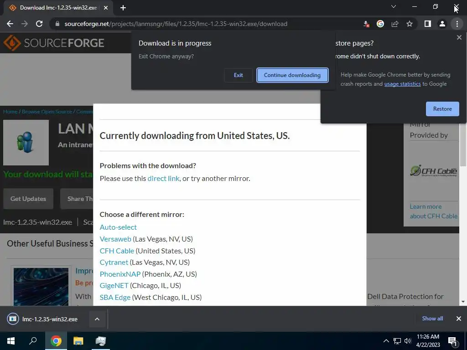Screen dimensions: 467x350
Task: Restore previous pages
Action: pos(442,108)
